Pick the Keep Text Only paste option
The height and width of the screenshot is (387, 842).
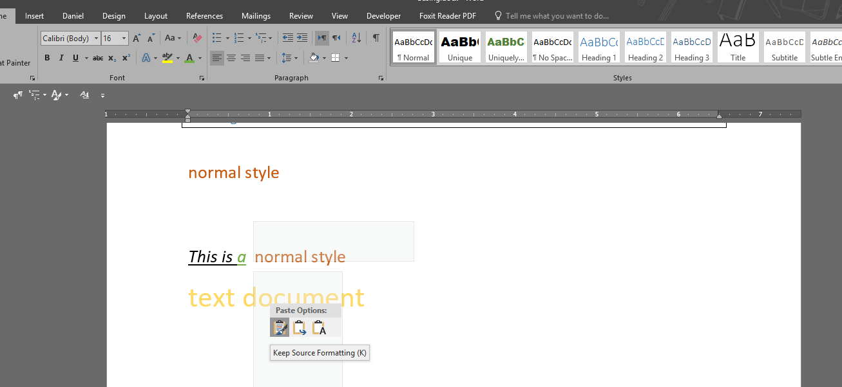[x=320, y=328]
